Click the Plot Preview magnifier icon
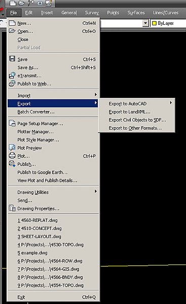Image resolution: width=186 pixels, height=304 pixels. [x=12, y=147]
